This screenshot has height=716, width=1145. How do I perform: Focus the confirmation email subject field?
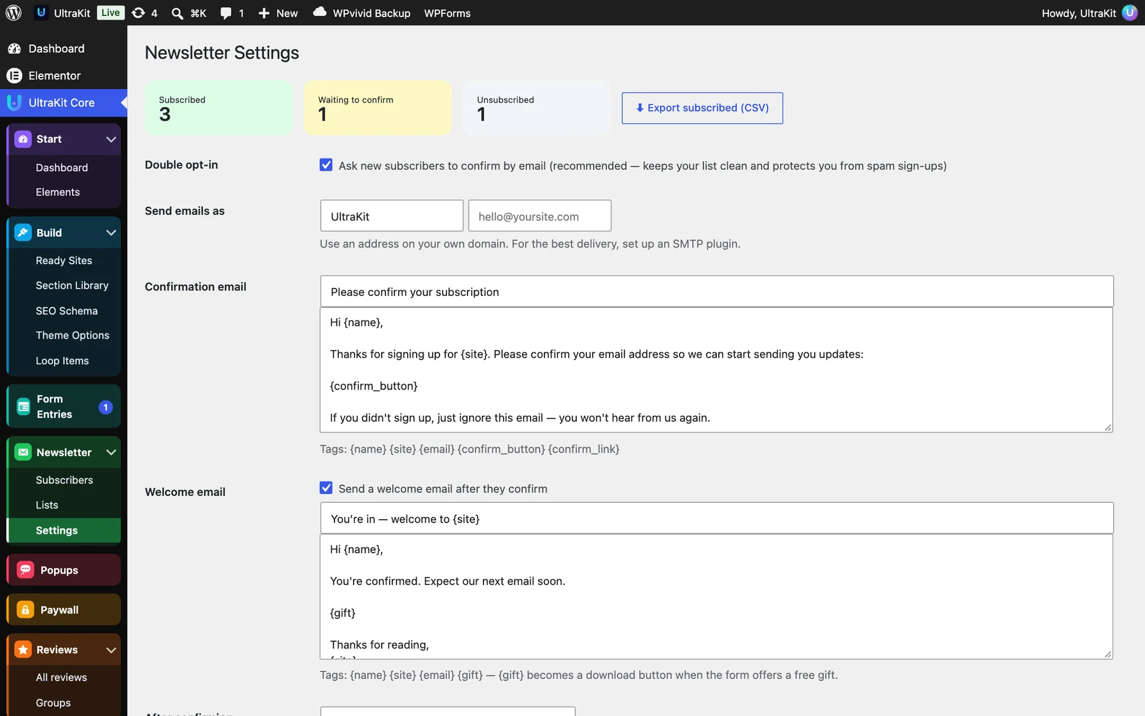tap(717, 291)
